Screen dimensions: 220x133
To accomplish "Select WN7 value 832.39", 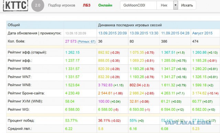I will point(104,77).
